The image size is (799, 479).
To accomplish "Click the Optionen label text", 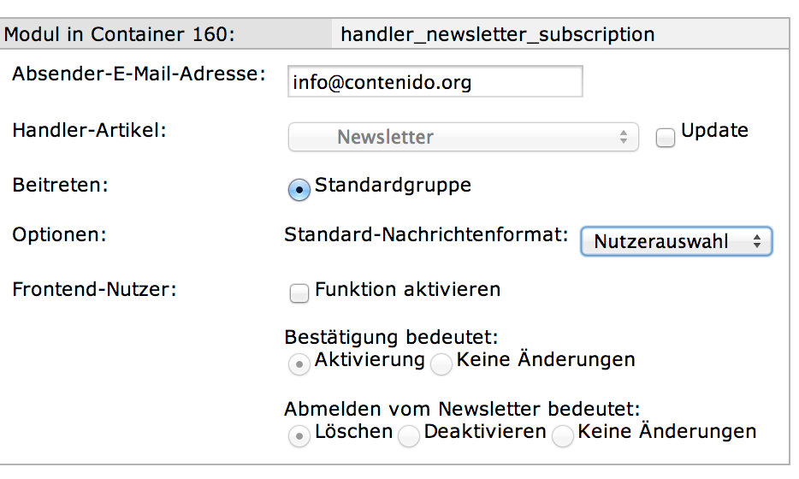I will [59, 234].
